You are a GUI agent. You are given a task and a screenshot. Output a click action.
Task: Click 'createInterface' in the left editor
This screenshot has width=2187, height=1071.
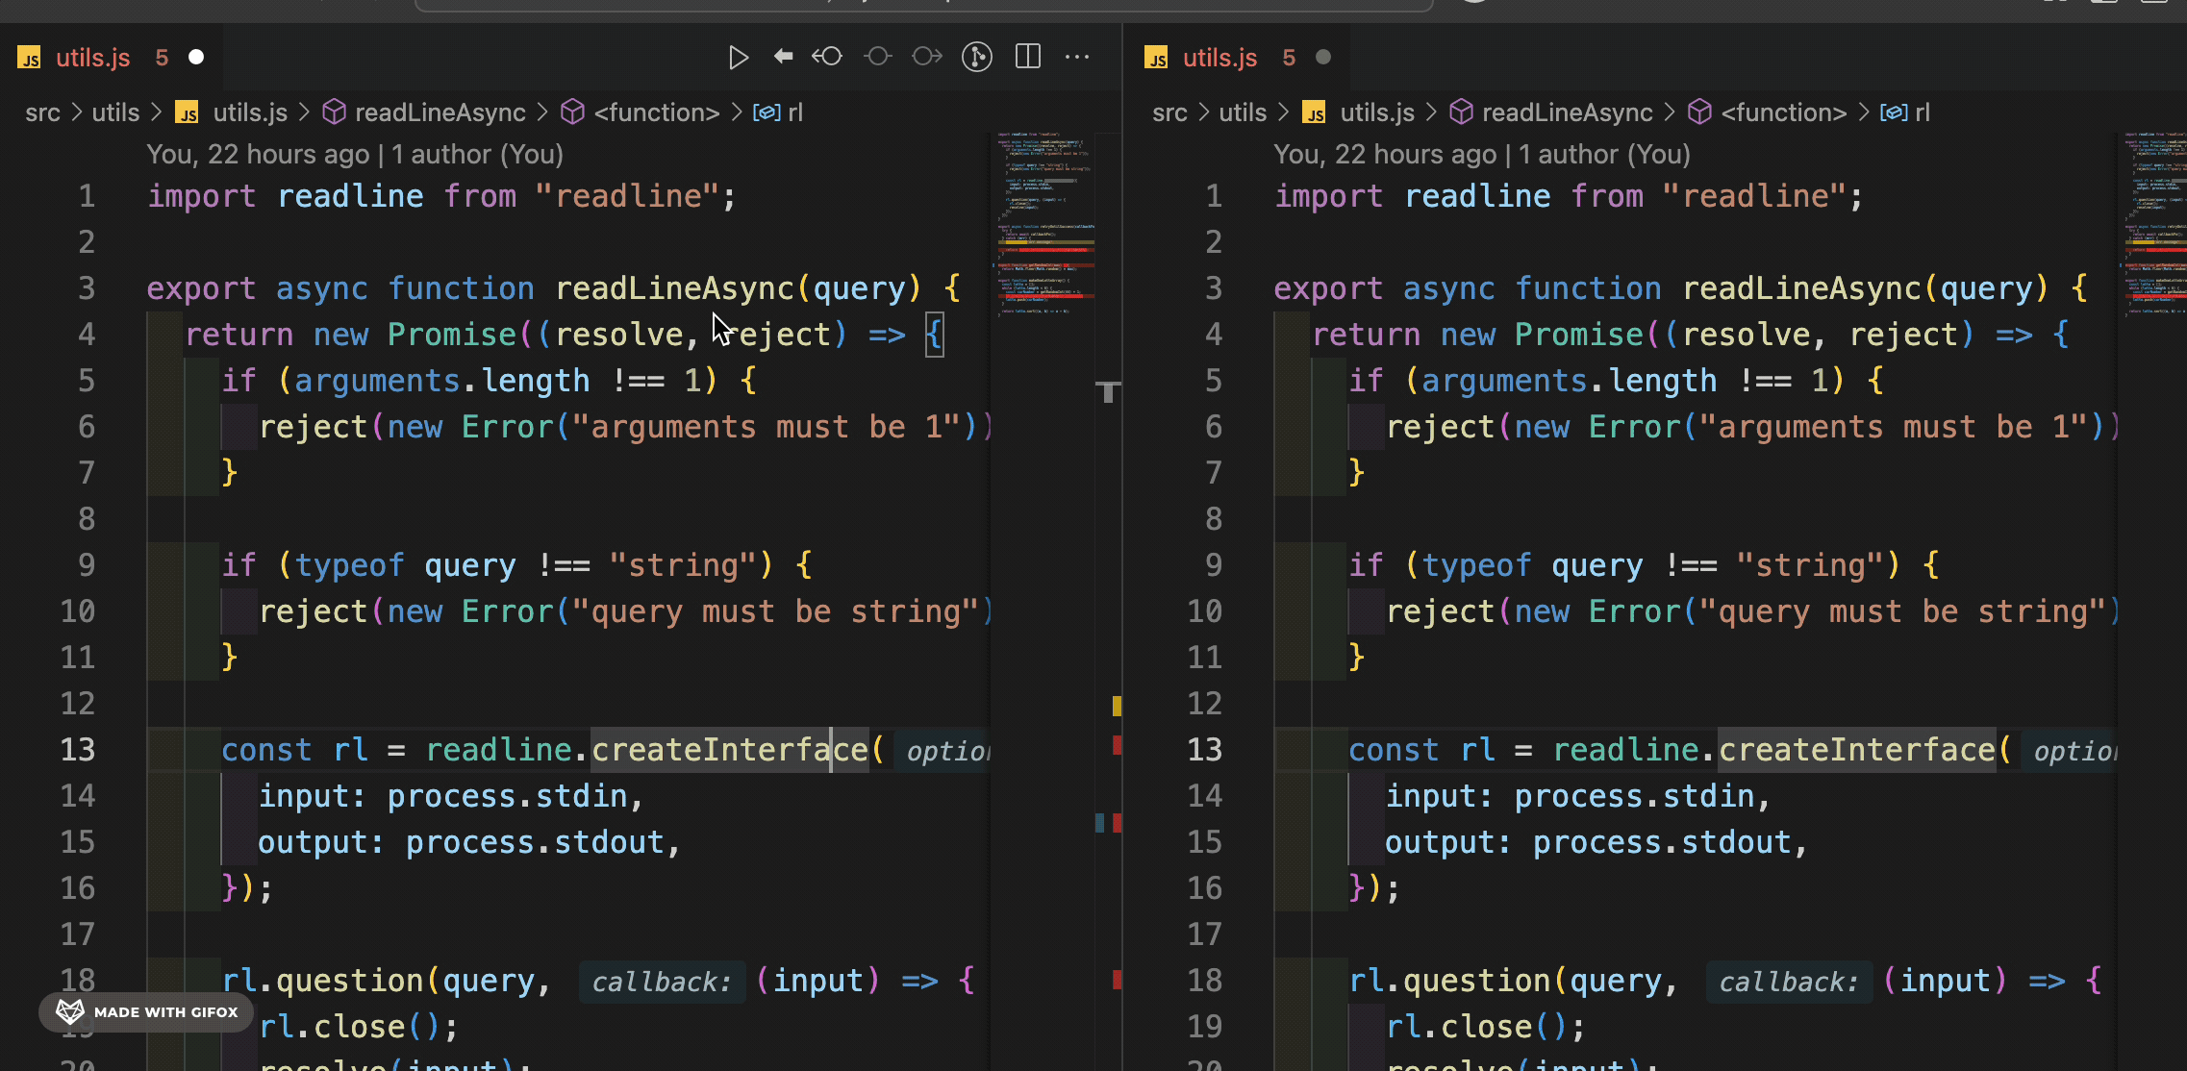tap(730, 750)
